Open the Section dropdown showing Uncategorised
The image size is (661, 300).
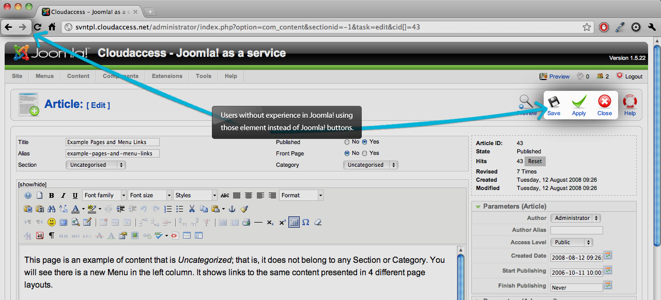point(96,165)
